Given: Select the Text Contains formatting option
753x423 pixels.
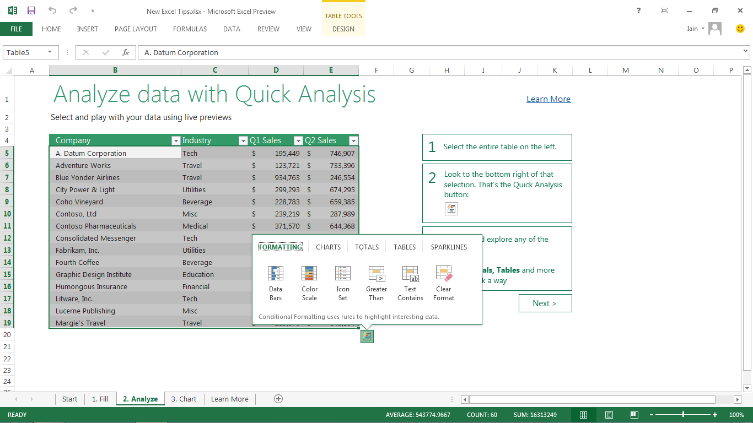Looking at the screenshot, I should 410,283.
